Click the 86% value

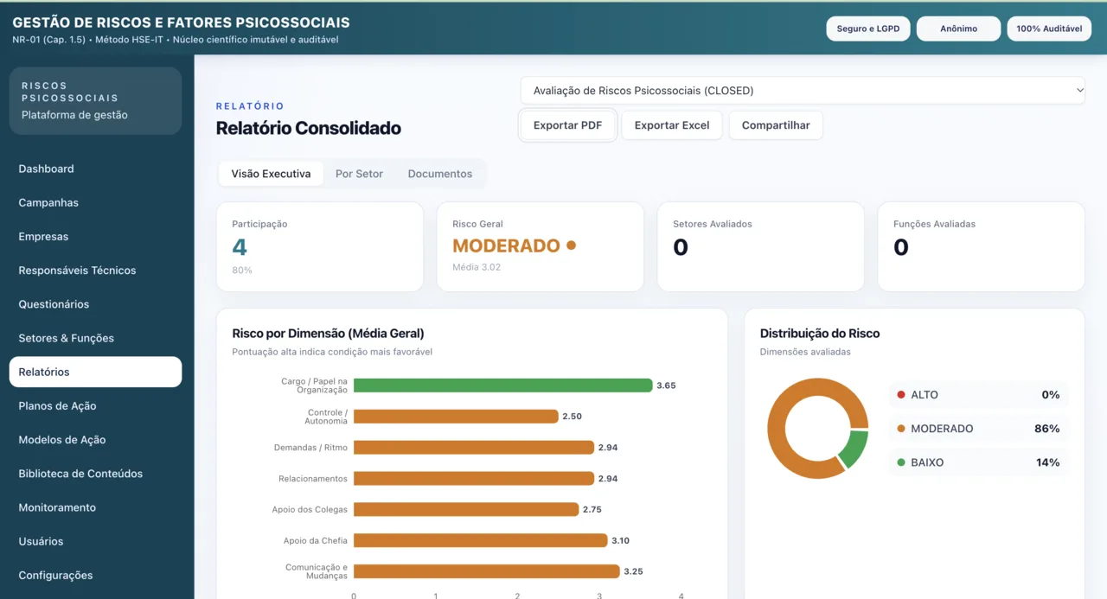point(1046,429)
